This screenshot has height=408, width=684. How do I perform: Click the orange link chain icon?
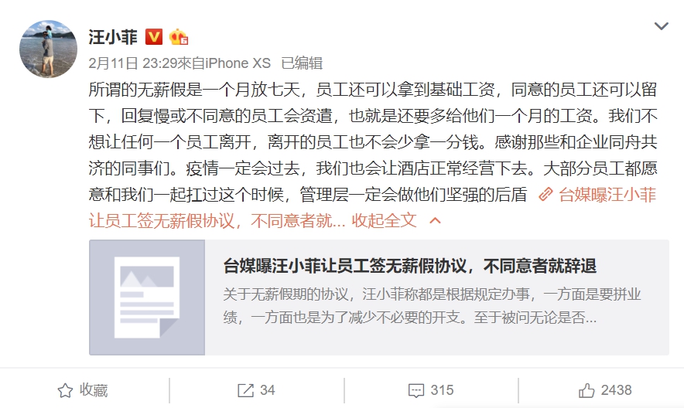[545, 194]
